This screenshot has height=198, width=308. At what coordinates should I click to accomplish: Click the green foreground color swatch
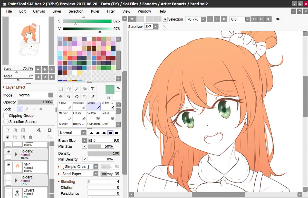(110, 89)
